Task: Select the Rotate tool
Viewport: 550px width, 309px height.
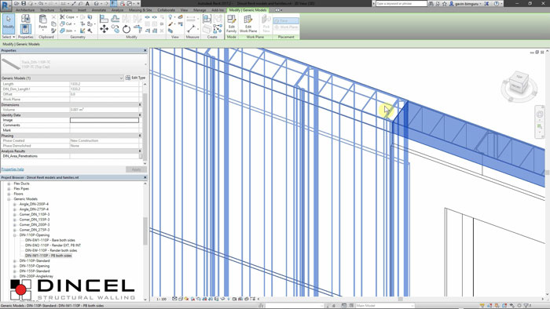Action: coord(126,29)
